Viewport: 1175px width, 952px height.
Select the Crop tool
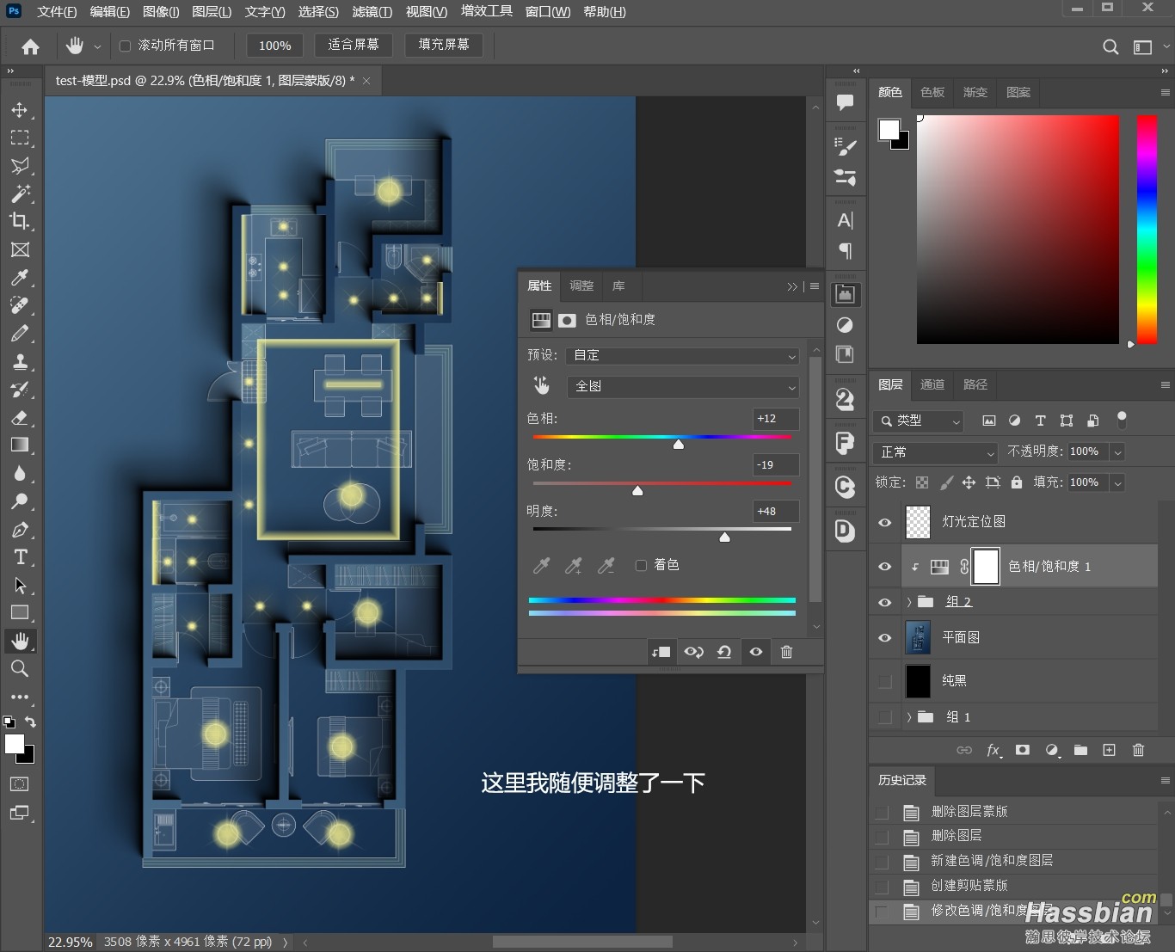coord(20,221)
